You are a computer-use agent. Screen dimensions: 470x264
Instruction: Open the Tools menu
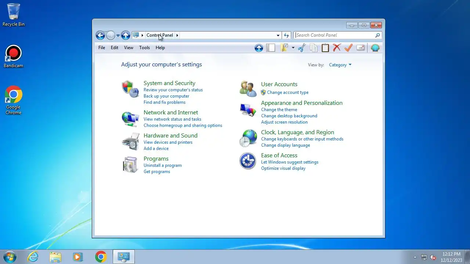144,48
